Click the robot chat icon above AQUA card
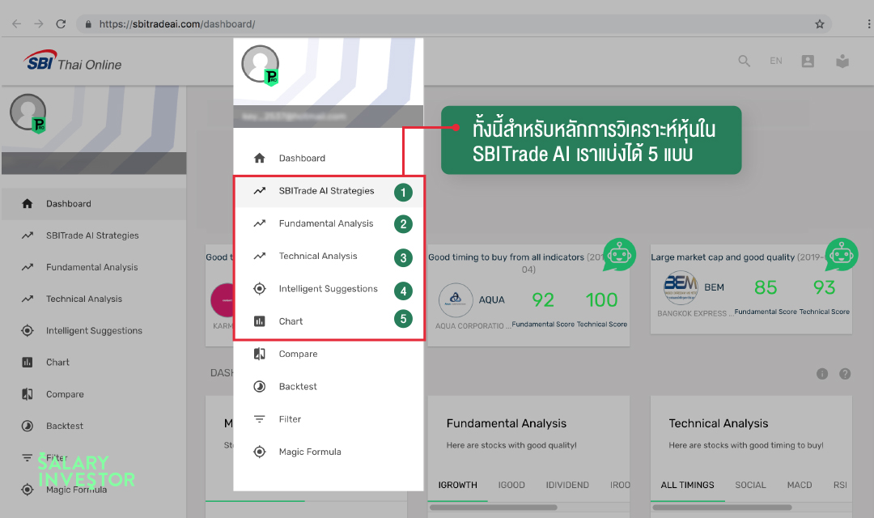 [x=619, y=254]
